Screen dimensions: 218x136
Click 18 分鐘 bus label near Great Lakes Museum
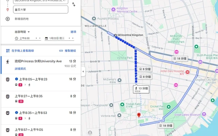[x=166, y=125]
